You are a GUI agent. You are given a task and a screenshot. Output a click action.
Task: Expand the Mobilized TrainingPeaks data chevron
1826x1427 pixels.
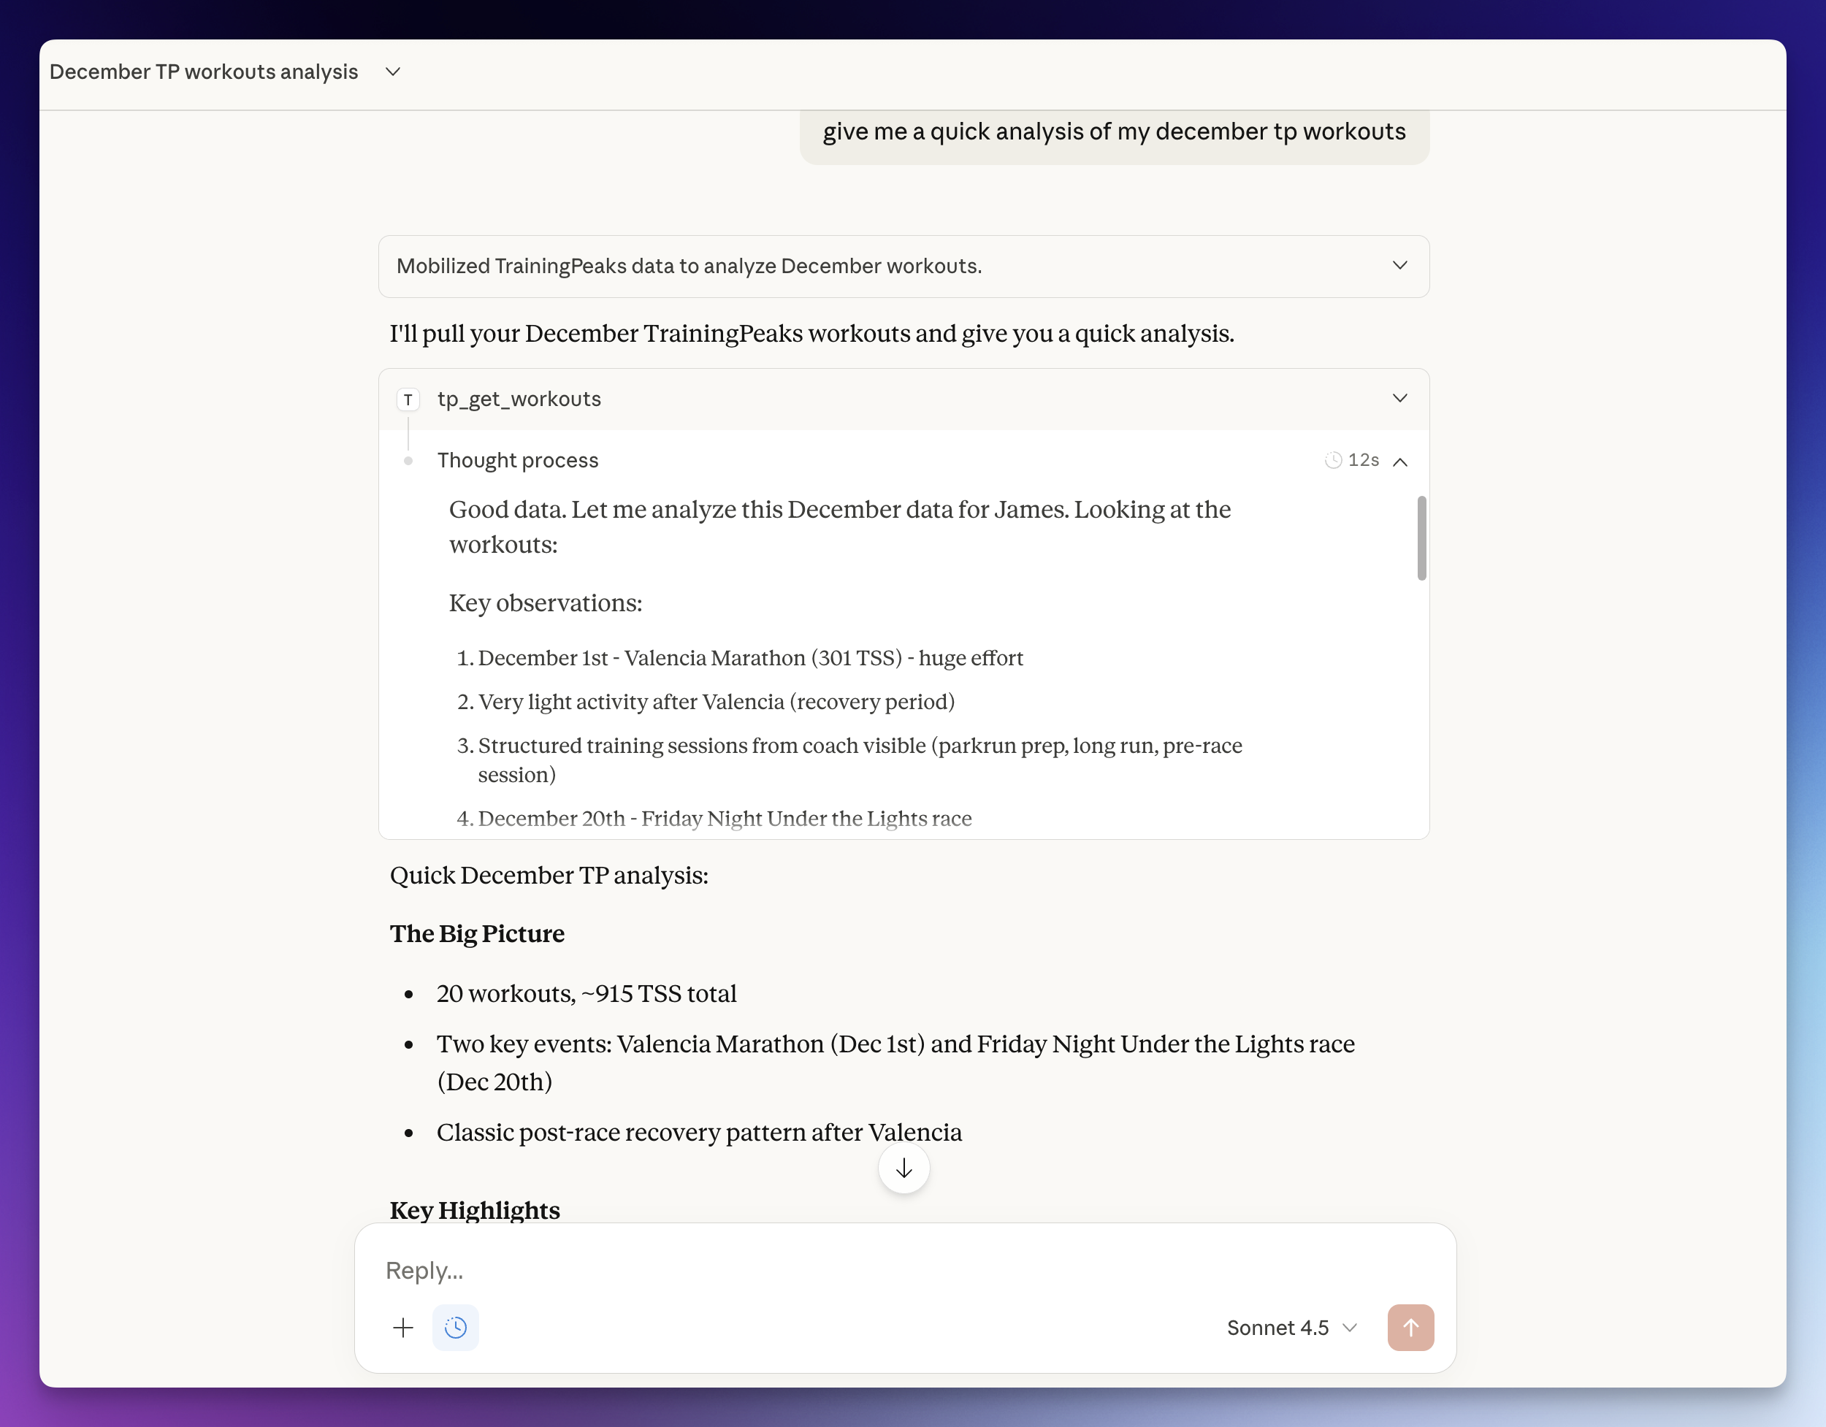point(1400,266)
